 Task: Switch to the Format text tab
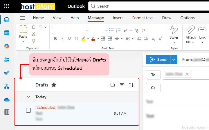tap(142, 18)
